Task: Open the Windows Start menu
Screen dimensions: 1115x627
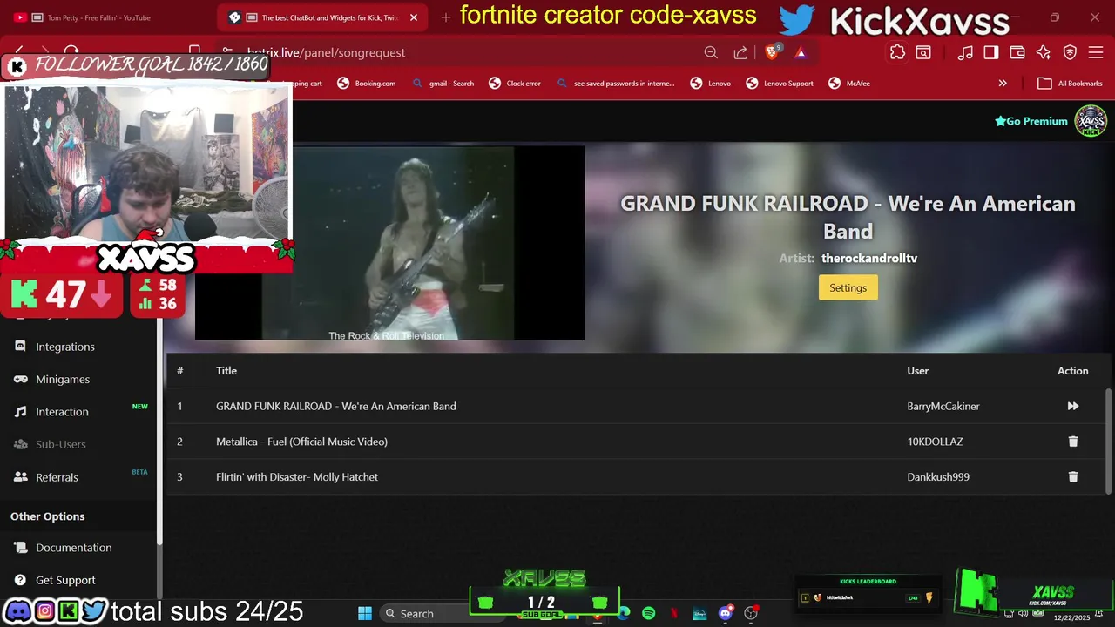Action: click(x=365, y=614)
